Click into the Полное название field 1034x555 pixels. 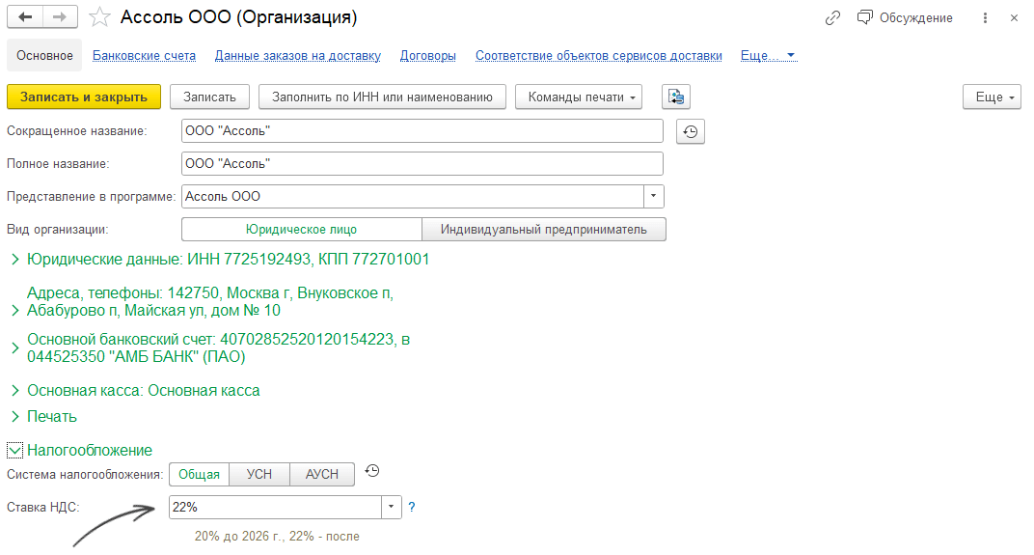tap(422, 164)
